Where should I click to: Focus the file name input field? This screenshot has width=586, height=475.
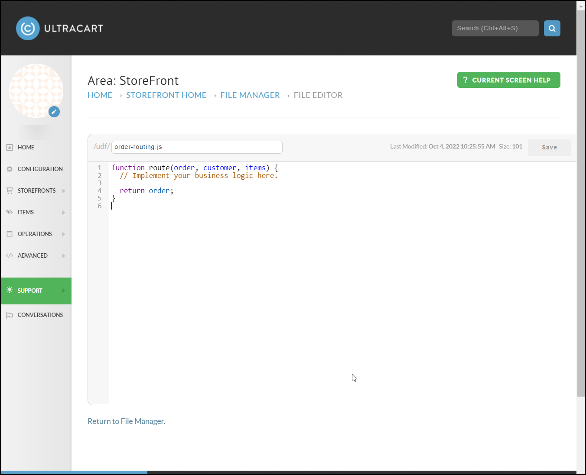(197, 147)
